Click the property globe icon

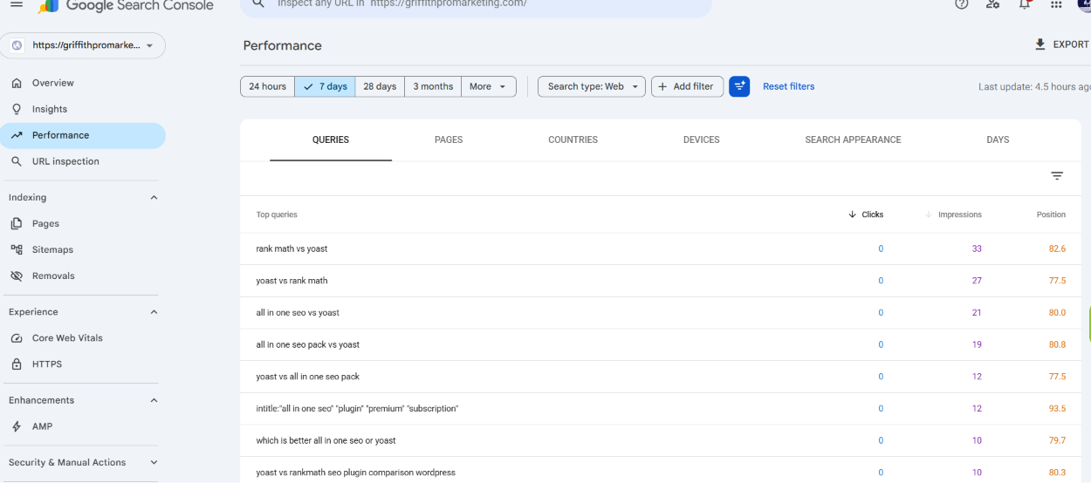coord(17,45)
